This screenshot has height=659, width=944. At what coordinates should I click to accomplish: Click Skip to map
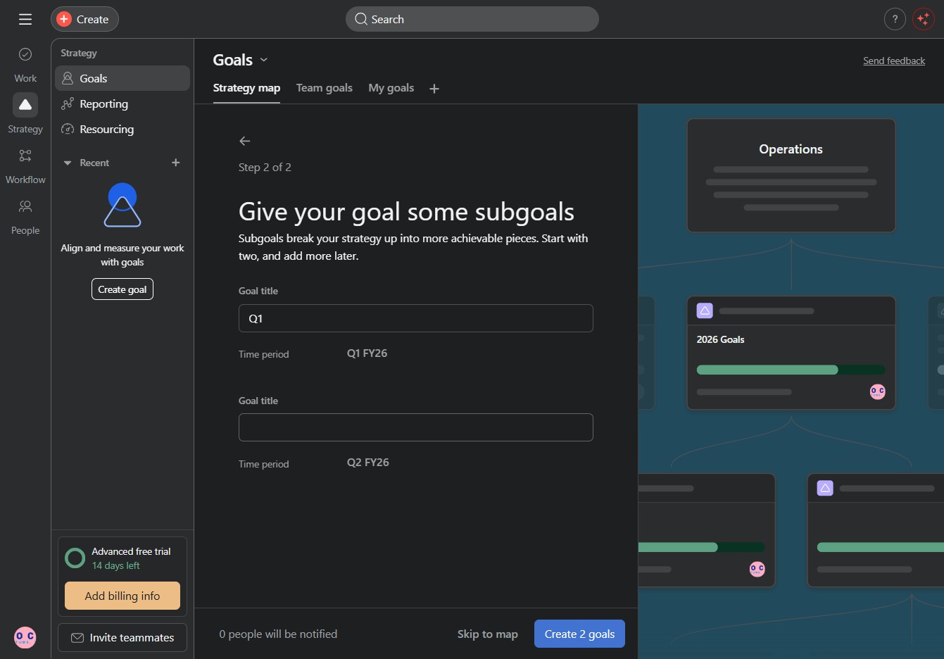click(x=487, y=634)
